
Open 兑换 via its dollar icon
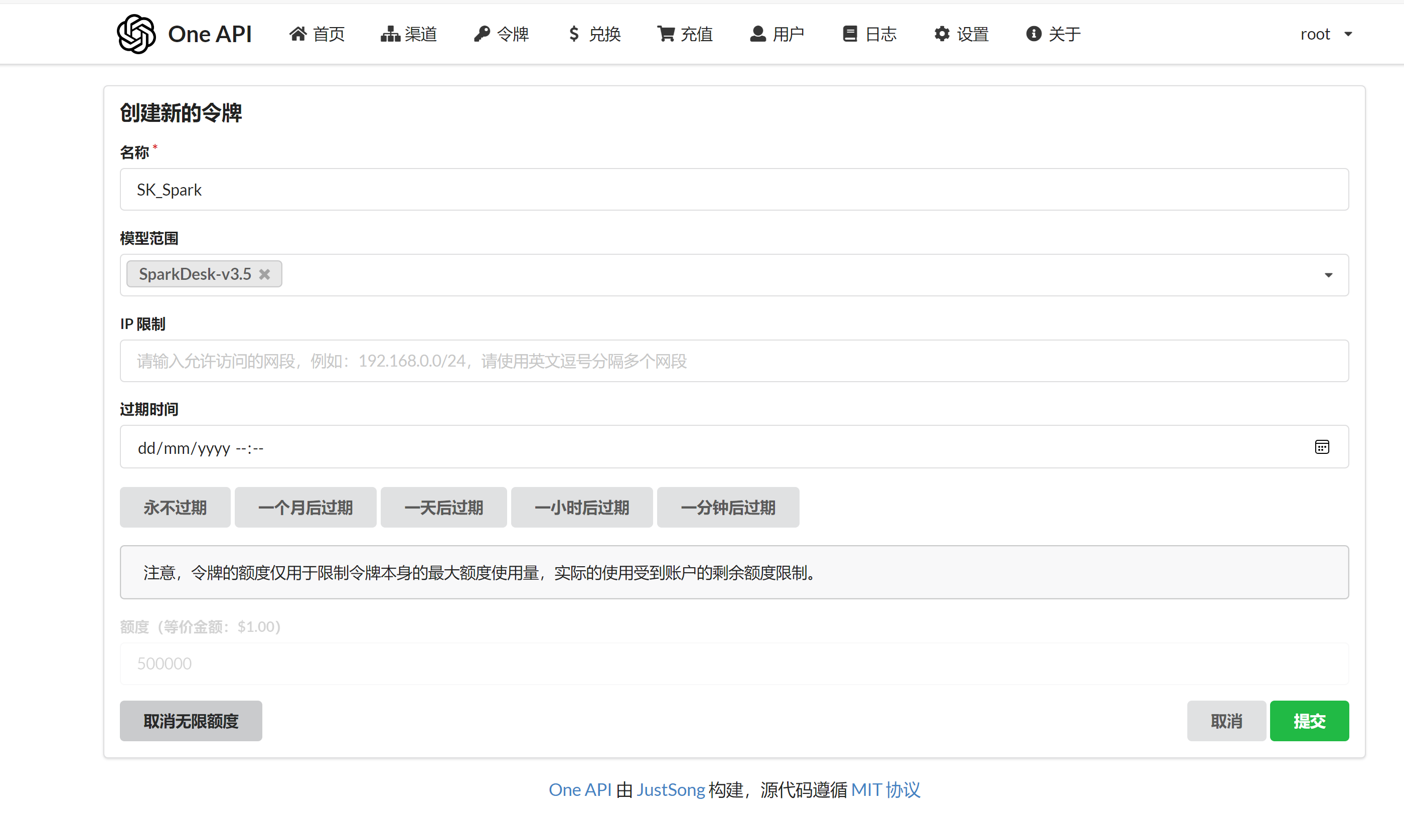tap(574, 34)
